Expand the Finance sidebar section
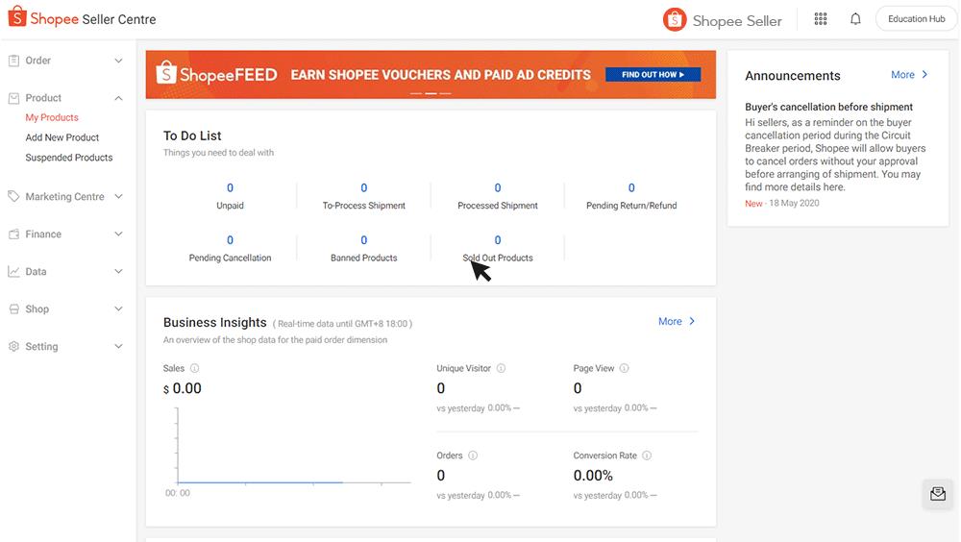 click(x=65, y=234)
